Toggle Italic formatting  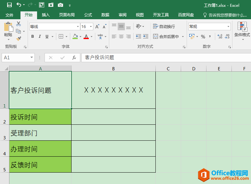coord(40,36)
